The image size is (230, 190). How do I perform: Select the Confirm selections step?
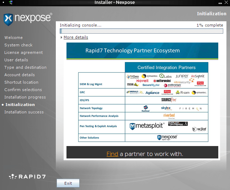click(23, 90)
